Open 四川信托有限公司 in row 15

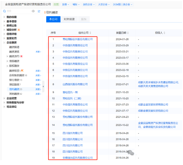(73, 133)
